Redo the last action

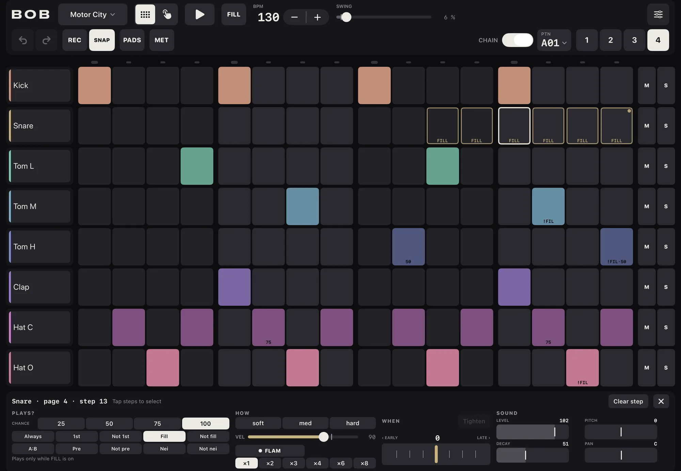point(46,40)
